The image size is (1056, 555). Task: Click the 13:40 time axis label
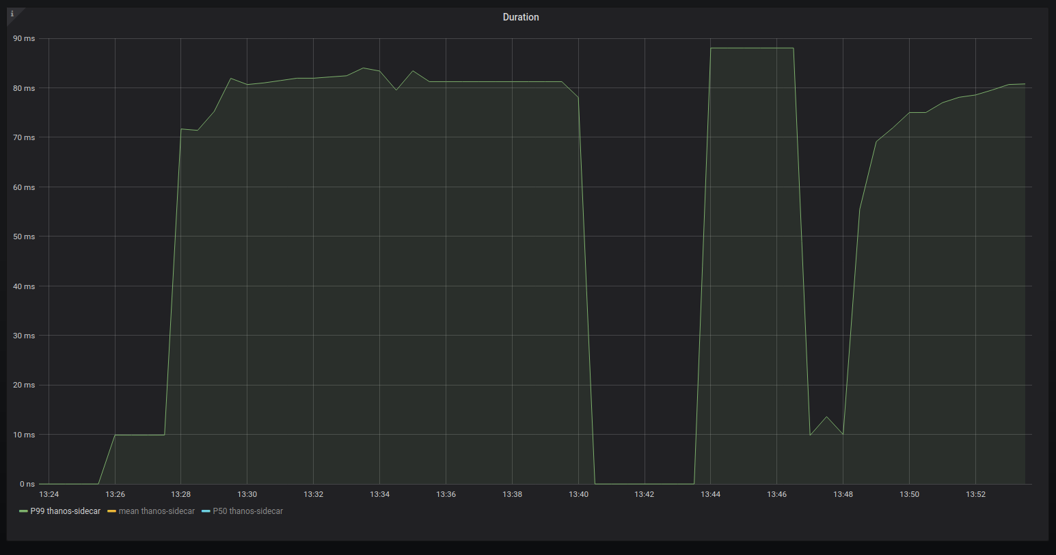coord(578,494)
